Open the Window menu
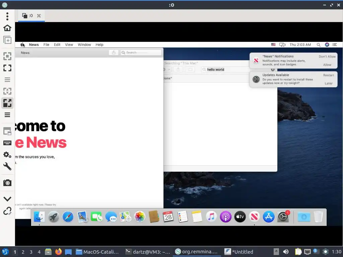The image size is (343, 257). [x=84, y=45]
